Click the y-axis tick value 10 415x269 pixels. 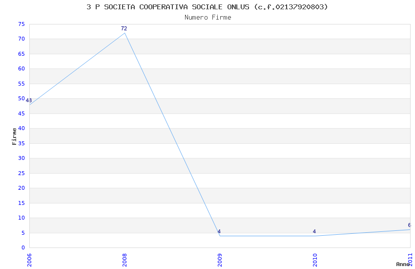coord(21,218)
